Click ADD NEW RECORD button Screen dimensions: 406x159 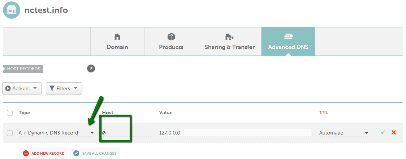click(43, 153)
